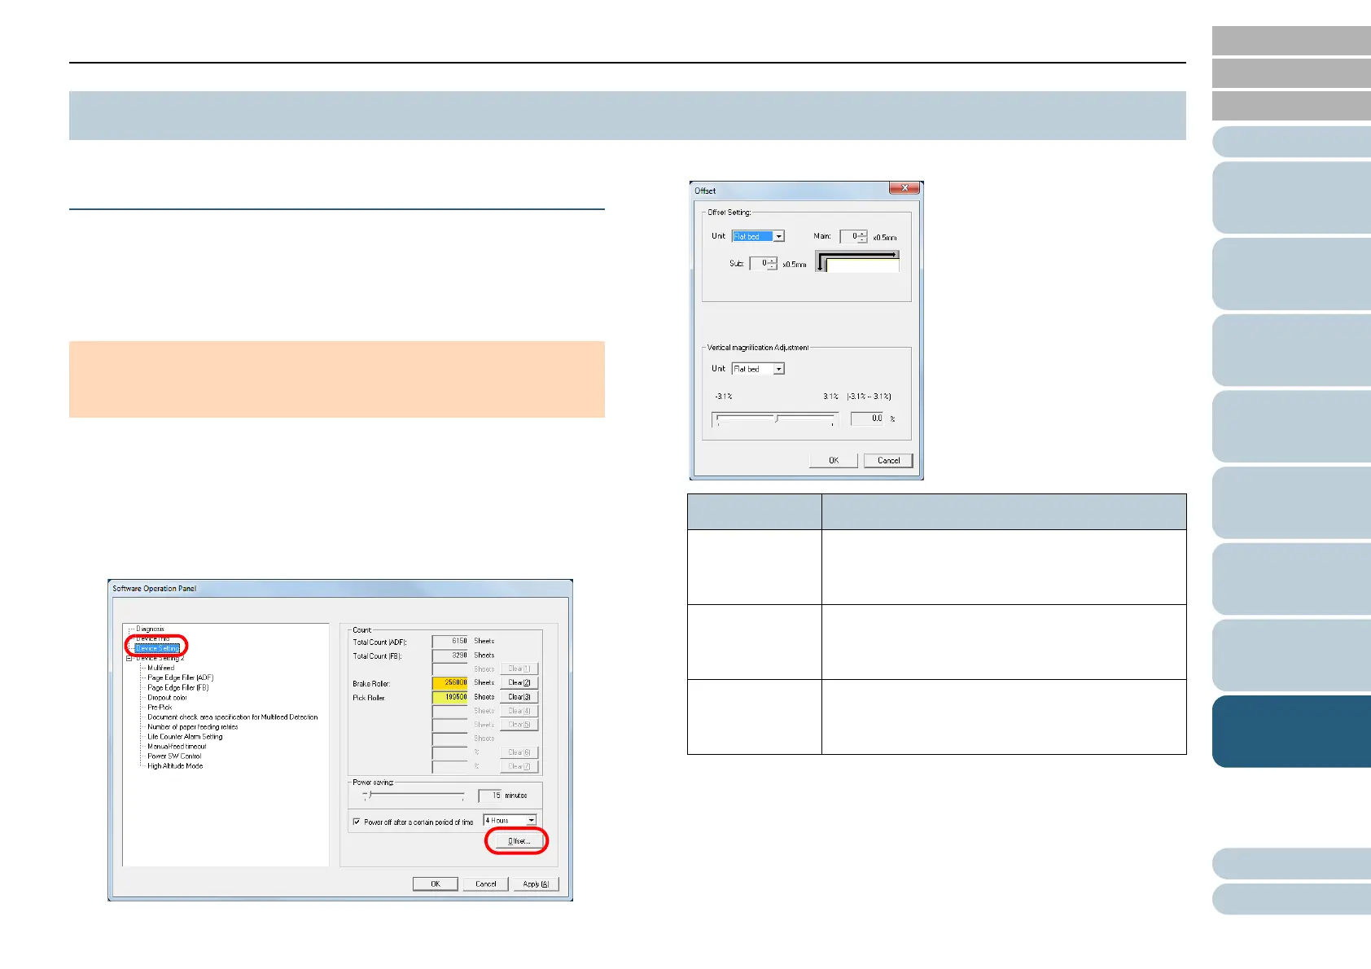
Task: Collapse the Device Setting 2 tree node
Action: [x=129, y=658]
